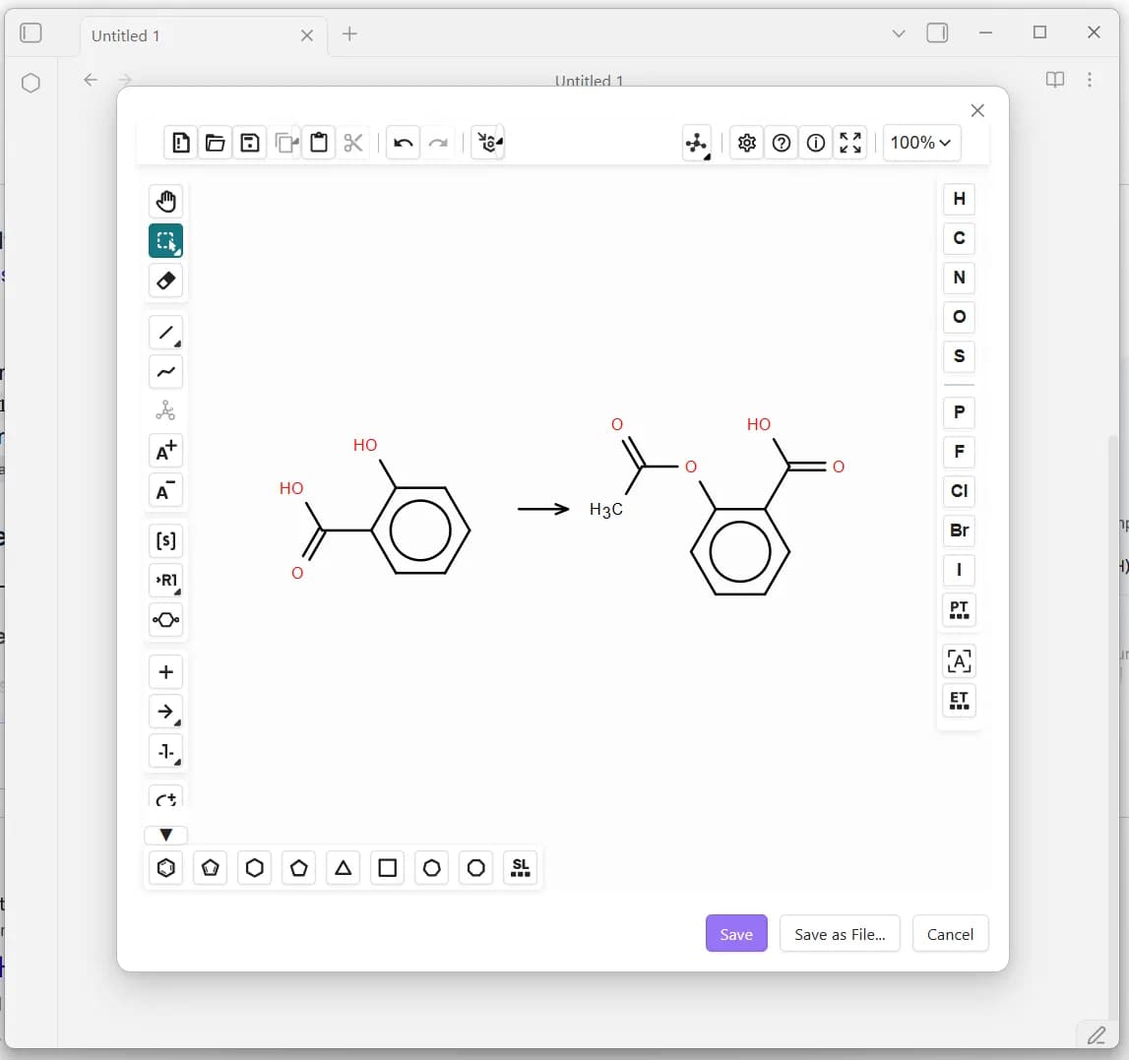Screen dimensions: 1129x1060
Task: Click the Layout clean-up icon
Action: pyautogui.click(x=696, y=144)
